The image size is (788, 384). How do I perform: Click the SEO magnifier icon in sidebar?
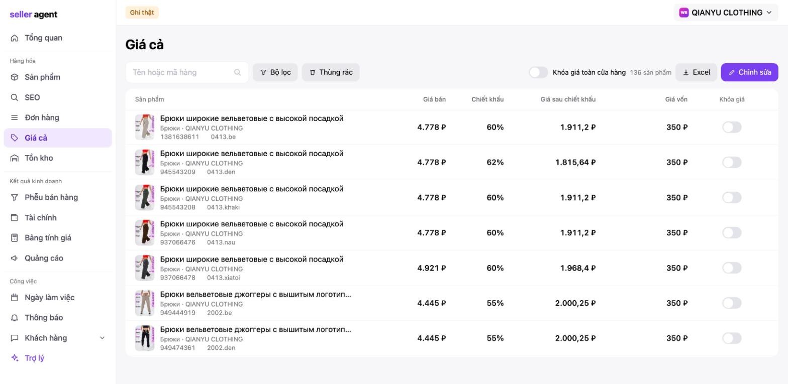[x=15, y=97]
